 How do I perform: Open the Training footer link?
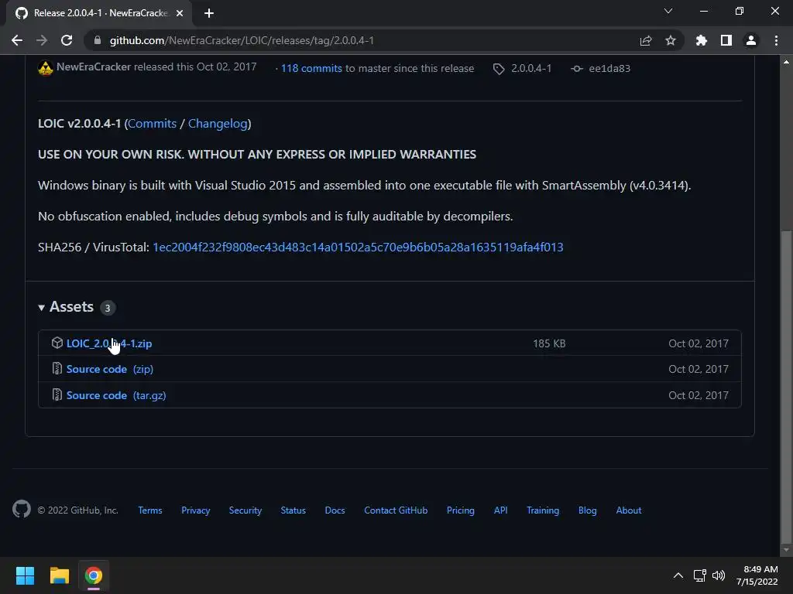click(x=543, y=510)
